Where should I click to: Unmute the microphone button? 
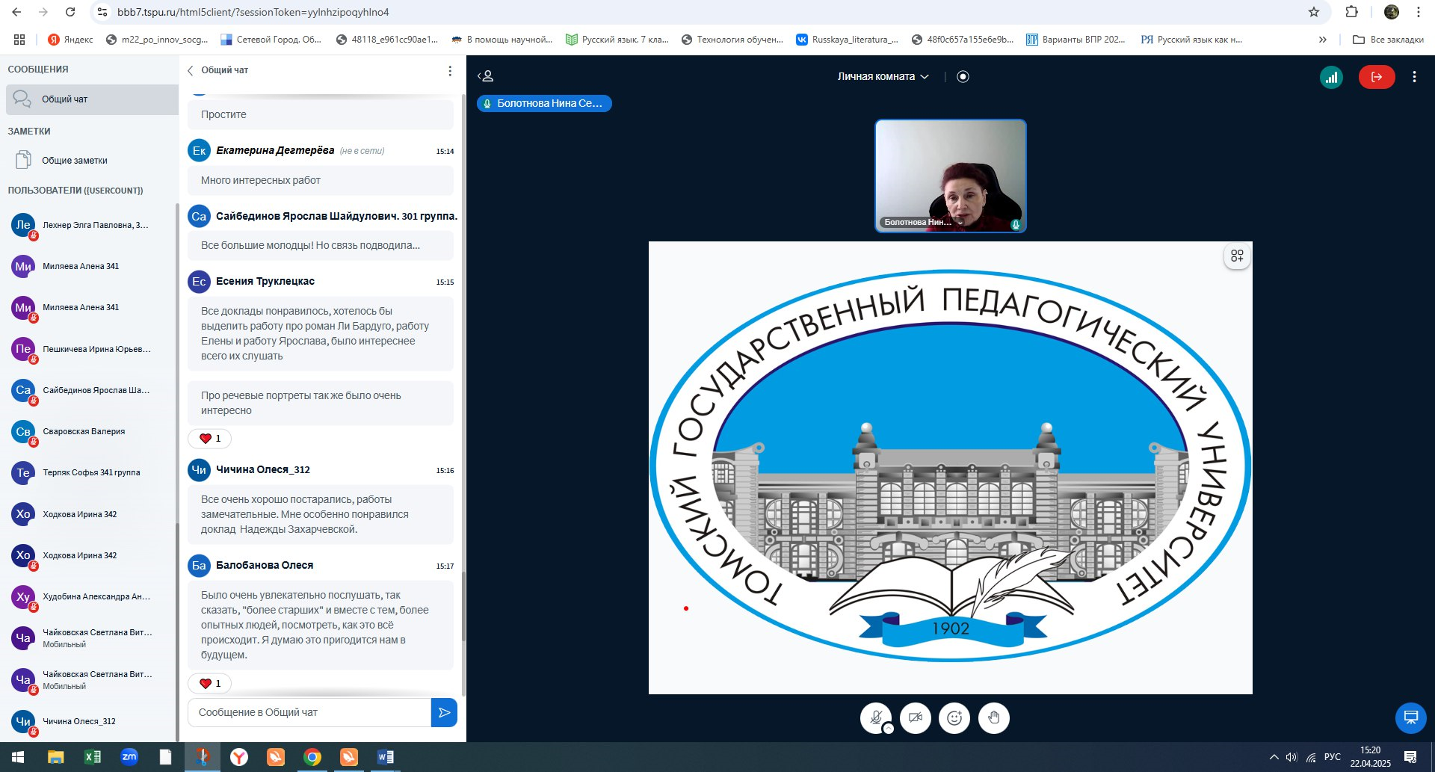pyautogui.click(x=876, y=718)
